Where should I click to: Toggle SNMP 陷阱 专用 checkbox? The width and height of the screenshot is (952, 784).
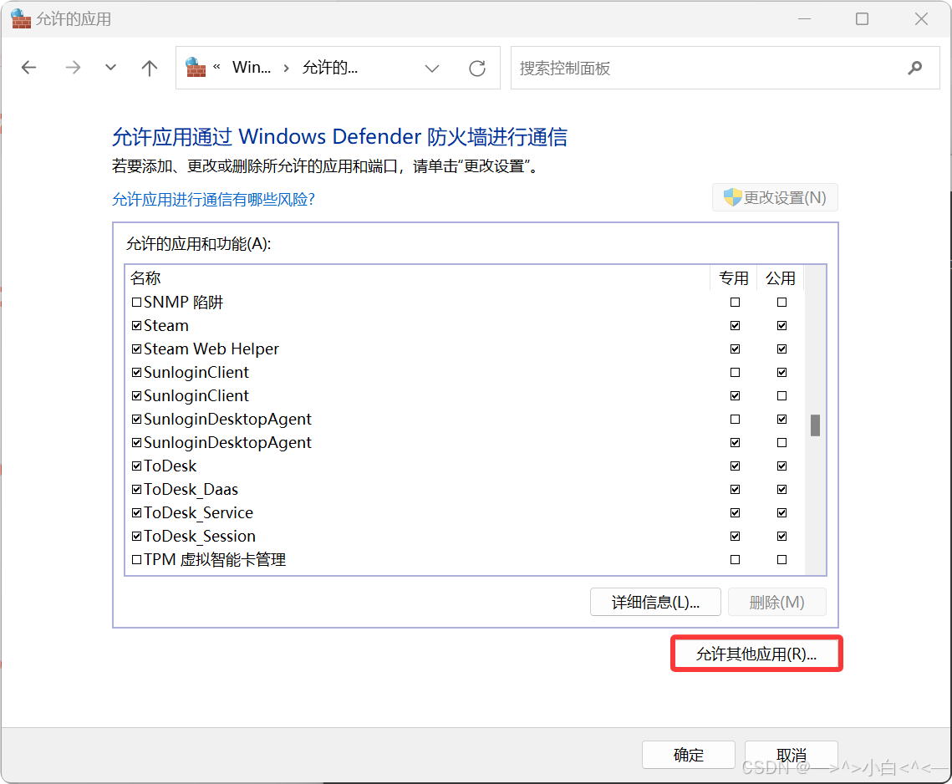(x=736, y=302)
